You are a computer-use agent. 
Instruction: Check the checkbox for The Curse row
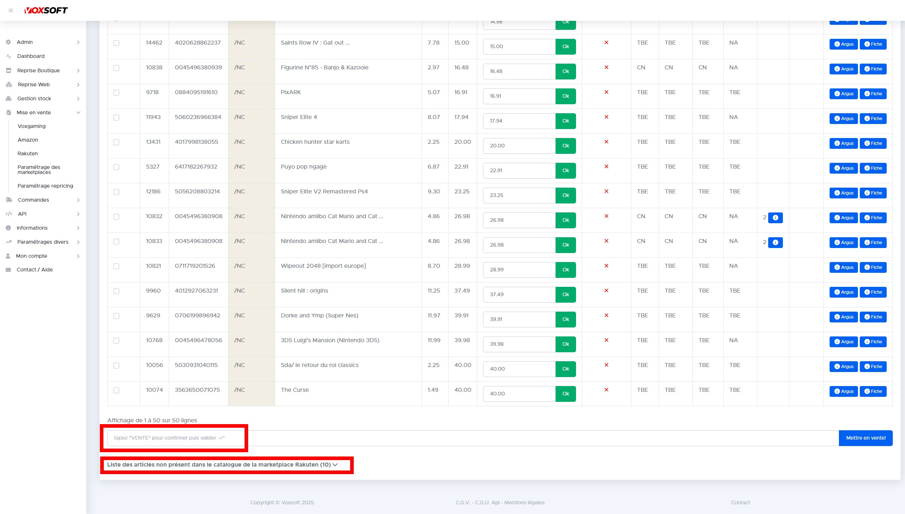[116, 390]
